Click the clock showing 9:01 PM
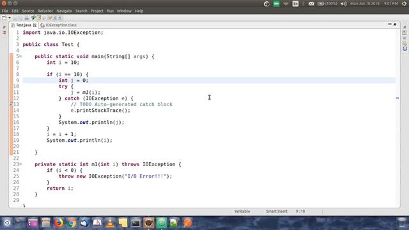The height and width of the screenshot is (230, 409). [390, 4]
